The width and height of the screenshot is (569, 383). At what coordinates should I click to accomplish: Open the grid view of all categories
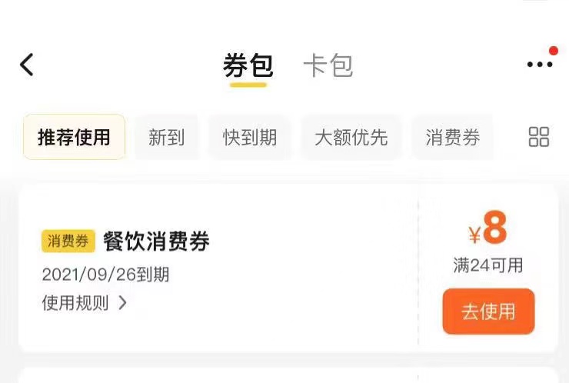(538, 137)
